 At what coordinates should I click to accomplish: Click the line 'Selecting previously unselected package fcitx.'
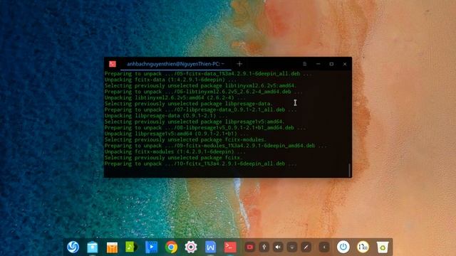(174, 158)
